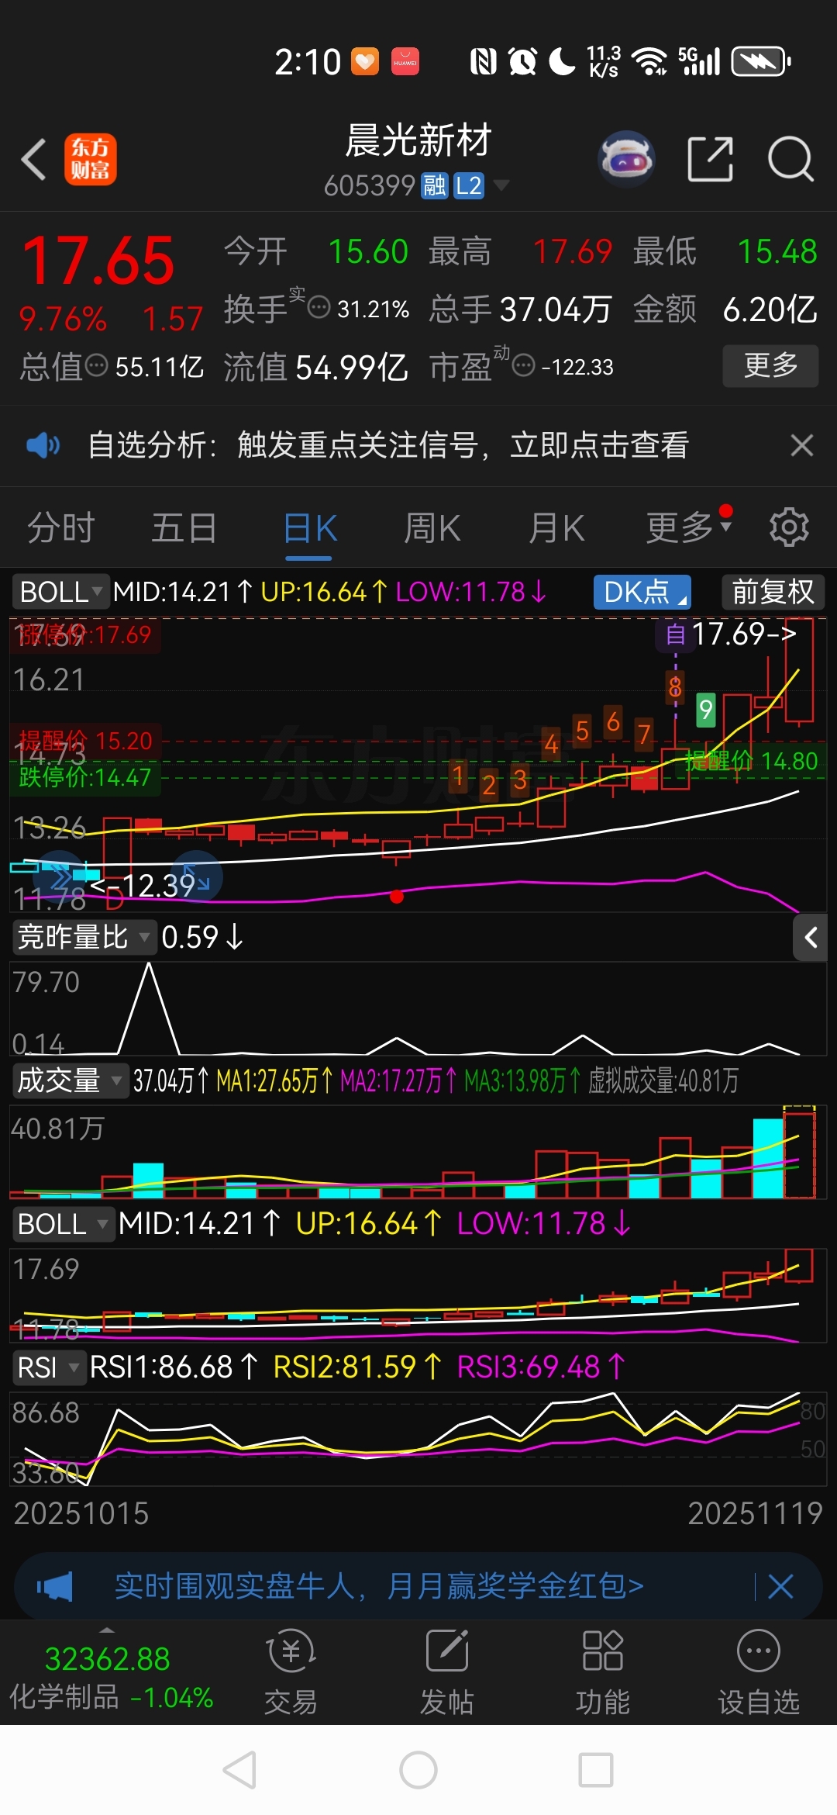Dismiss the 自选分析 notice

801,445
